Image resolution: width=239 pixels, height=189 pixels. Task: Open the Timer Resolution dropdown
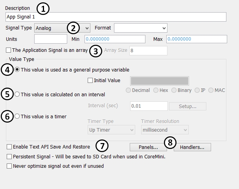point(165,130)
